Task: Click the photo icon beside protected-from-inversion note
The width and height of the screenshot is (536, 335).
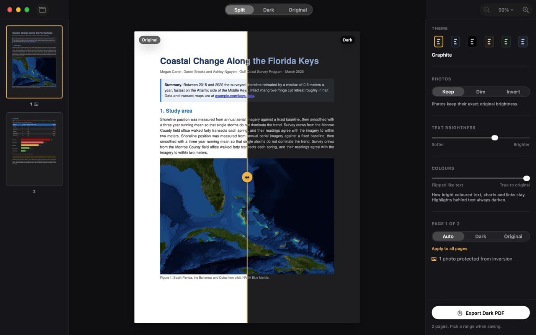Action: pos(434,259)
